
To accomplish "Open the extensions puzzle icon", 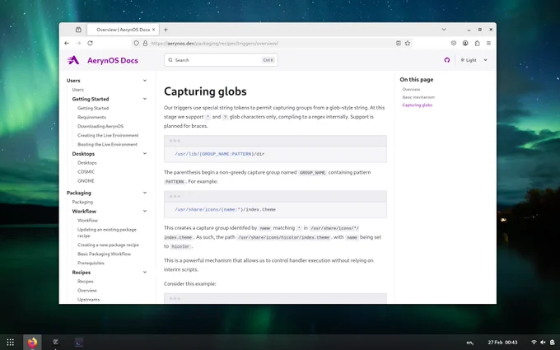I will coord(477,43).
